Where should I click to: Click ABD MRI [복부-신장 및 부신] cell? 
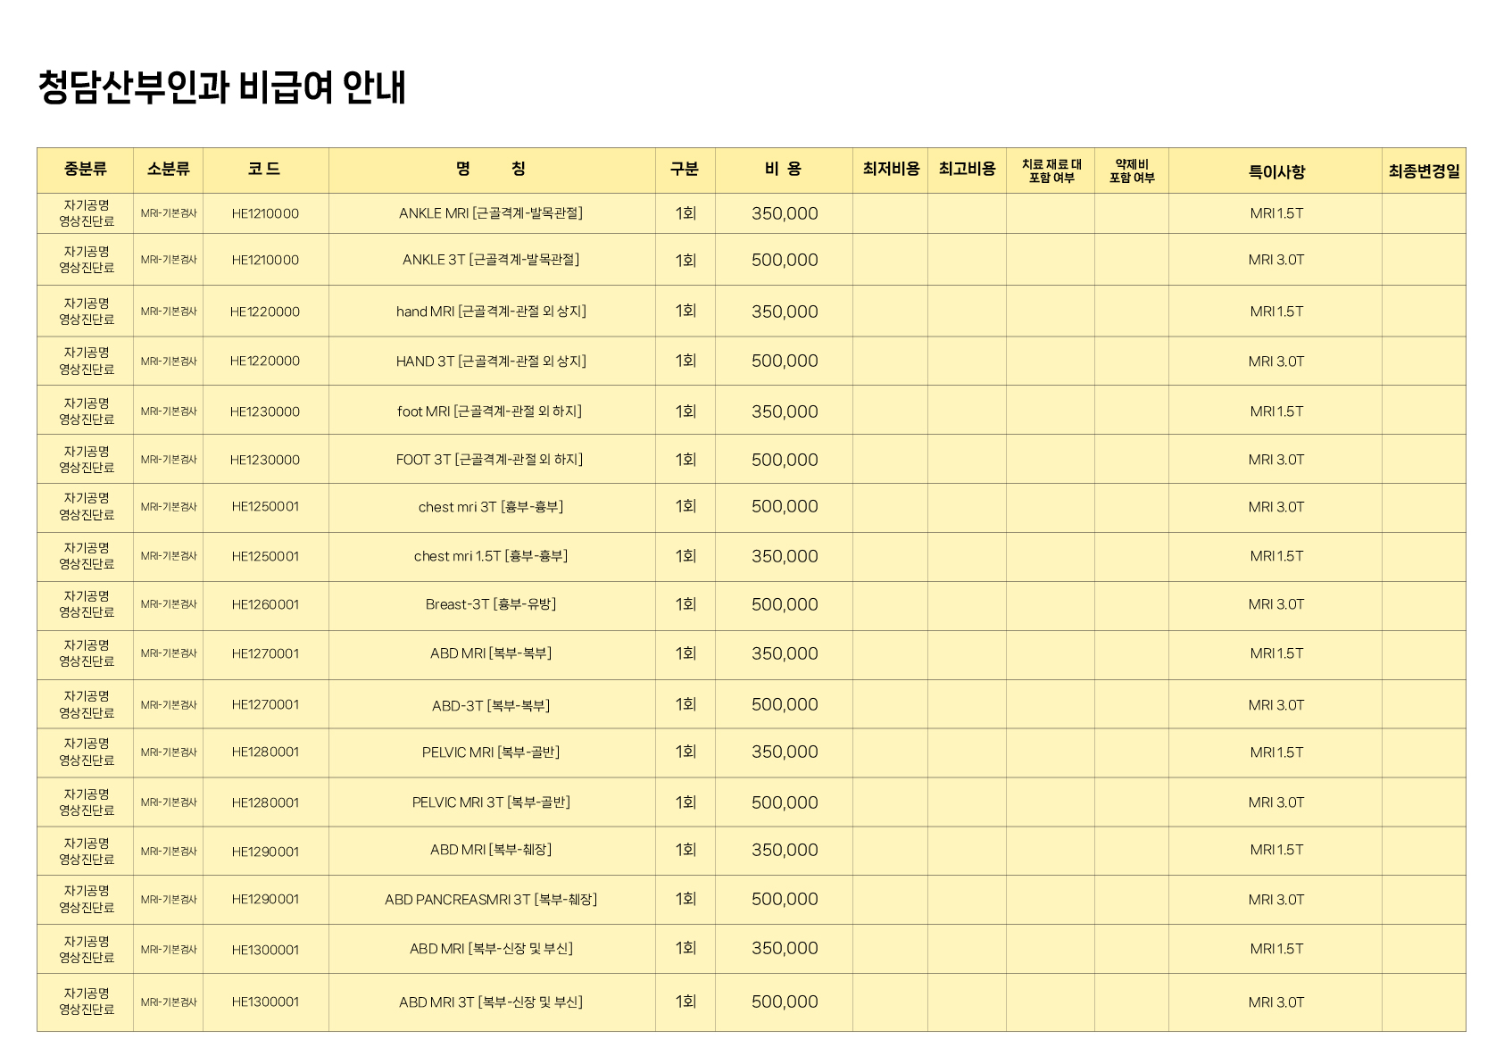[491, 949]
